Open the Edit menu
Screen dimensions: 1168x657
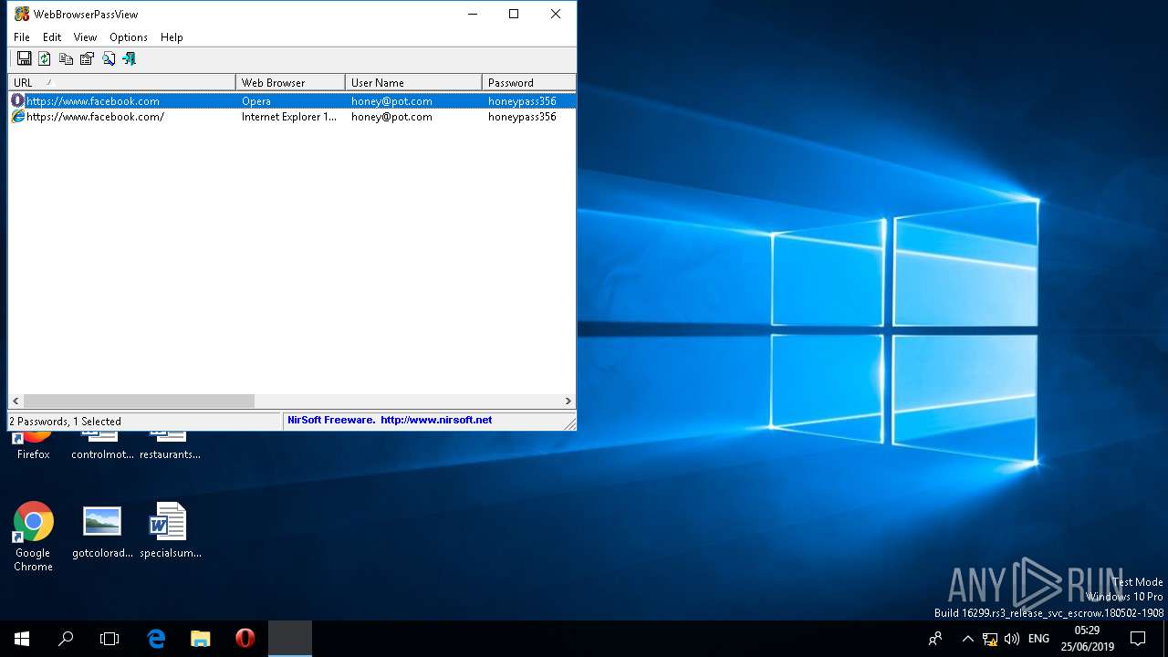coord(52,37)
